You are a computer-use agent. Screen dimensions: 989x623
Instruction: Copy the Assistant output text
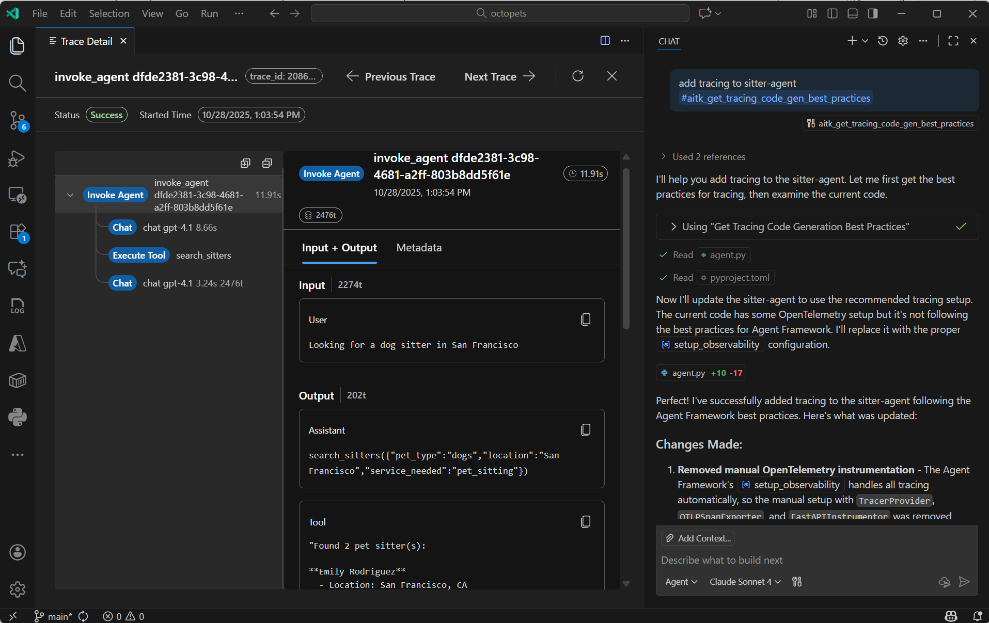pyautogui.click(x=585, y=429)
